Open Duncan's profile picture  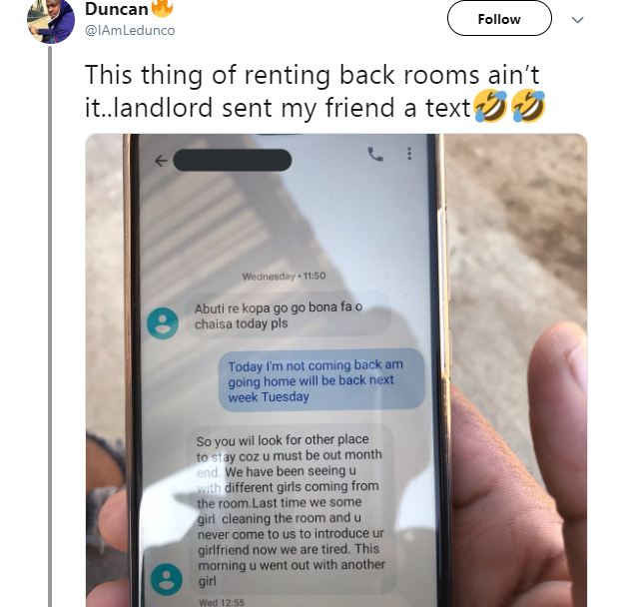51,21
